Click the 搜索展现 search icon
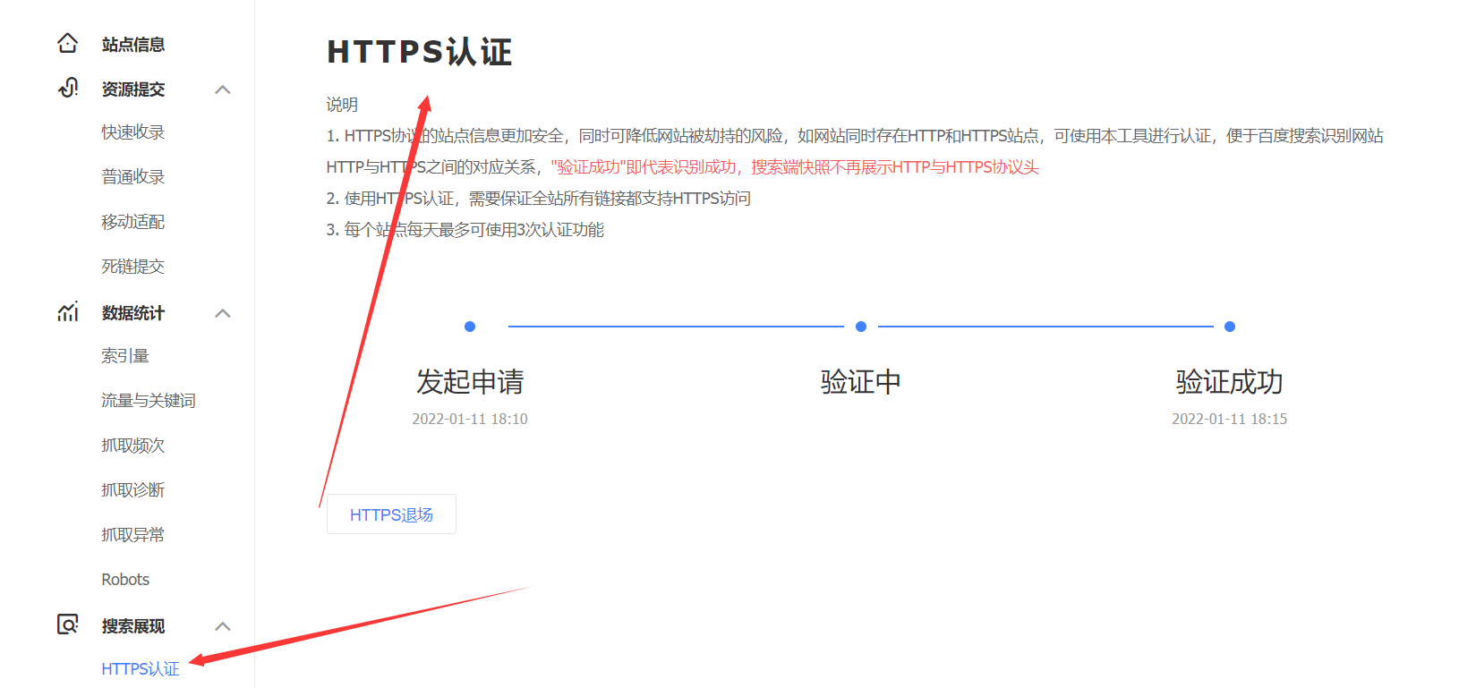The image size is (1476, 688). click(x=68, y=624)
